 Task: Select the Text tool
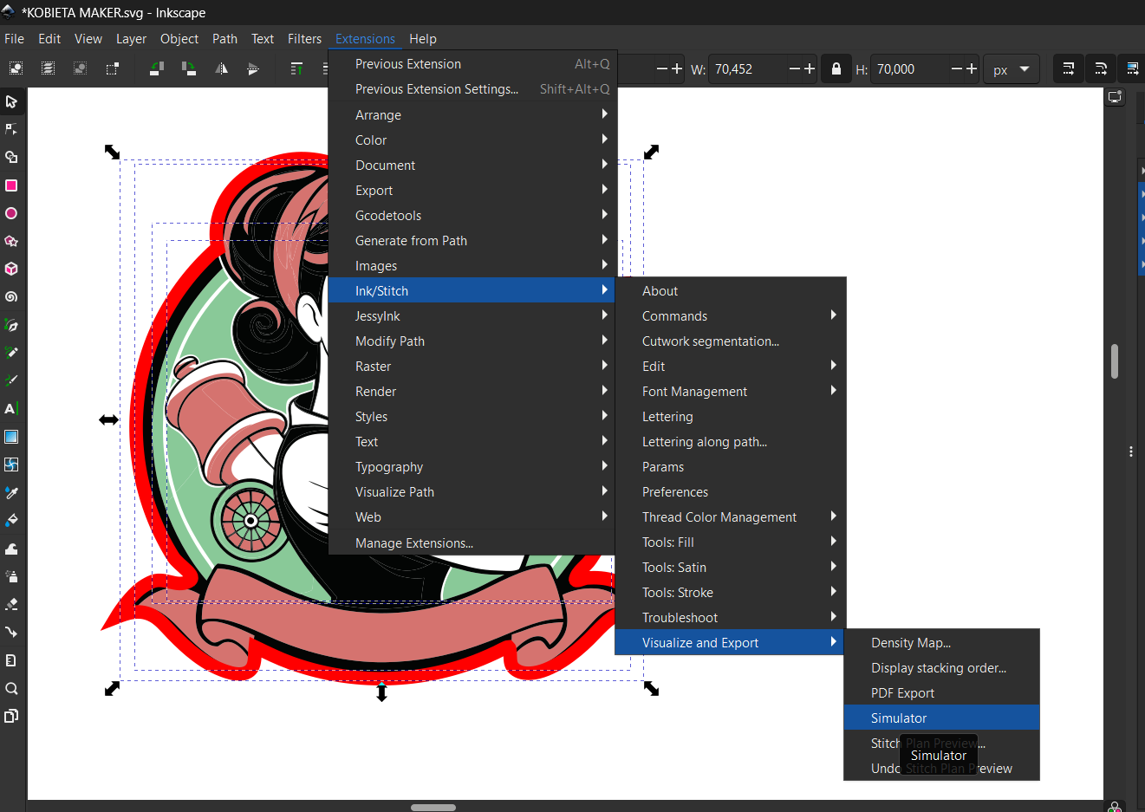[x=11, y=408]
